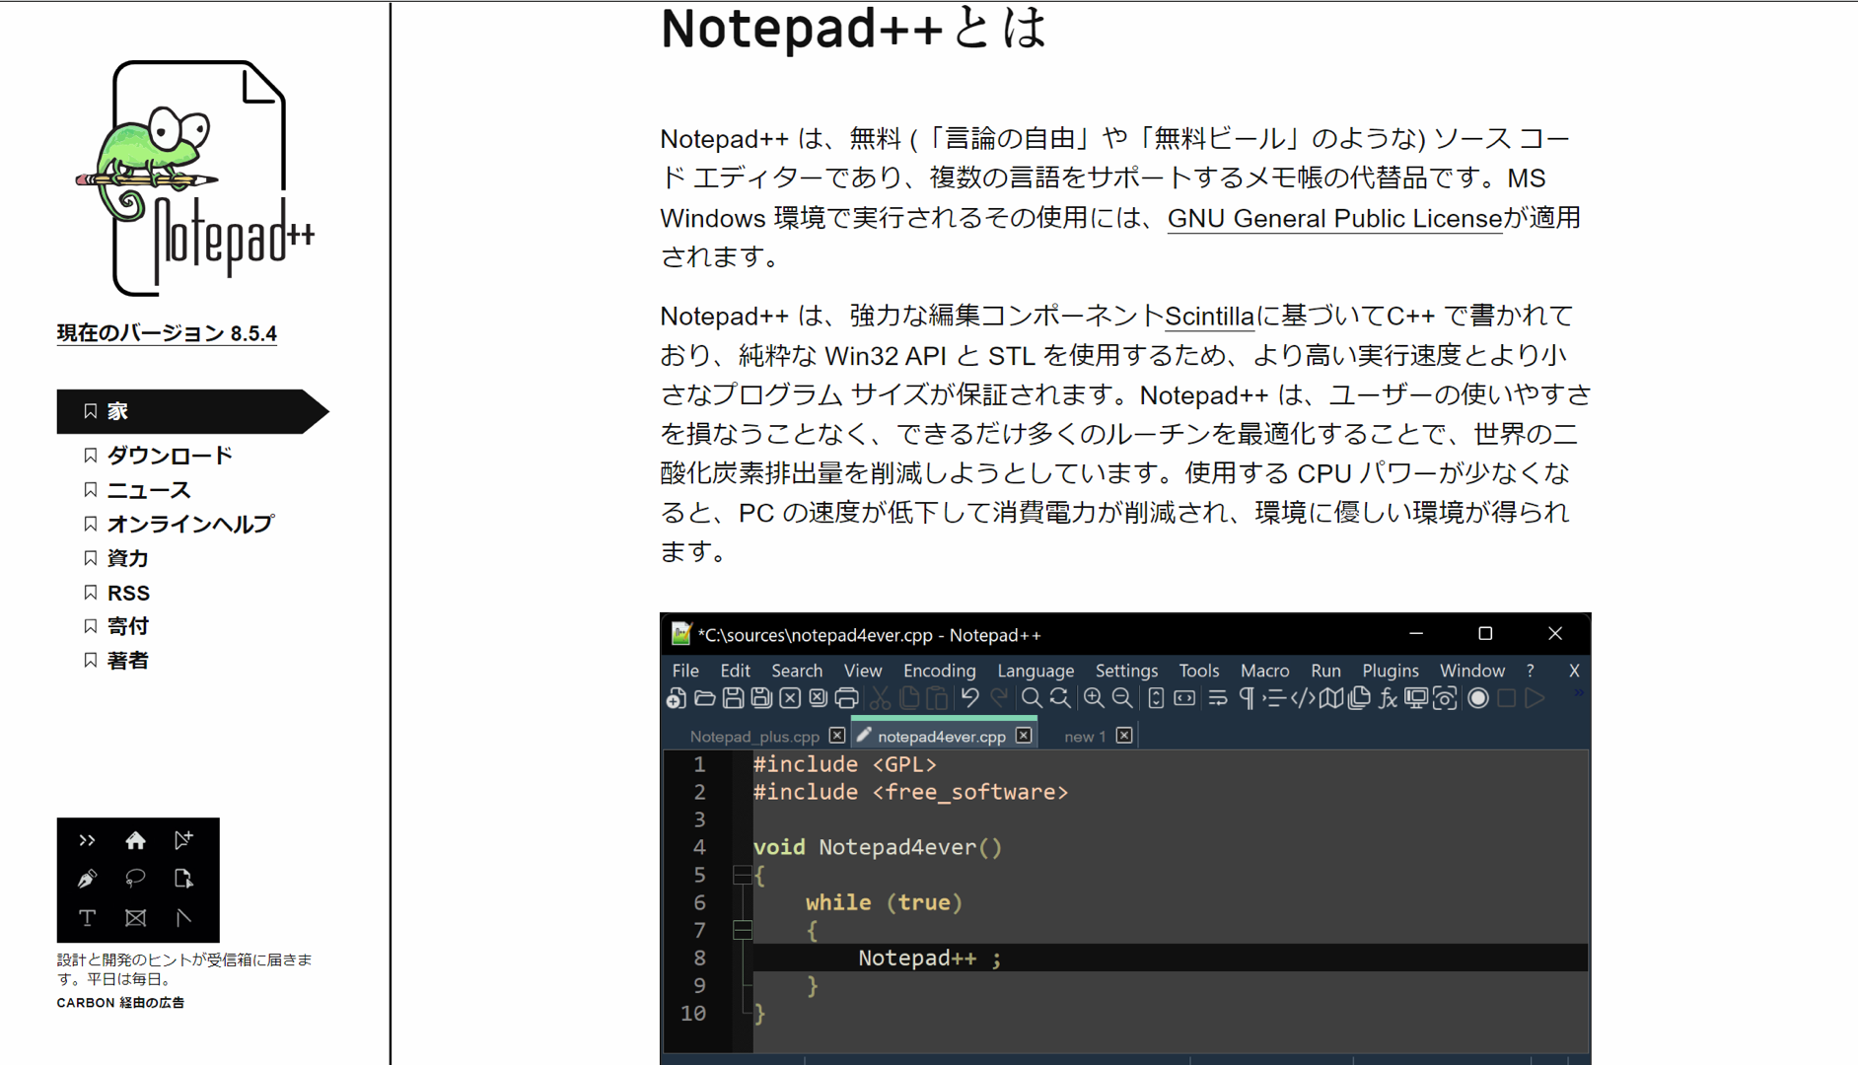Click the black design tools ad thumbnail
This screenshot has height=1065, width=1858.
tap(138, 880)
